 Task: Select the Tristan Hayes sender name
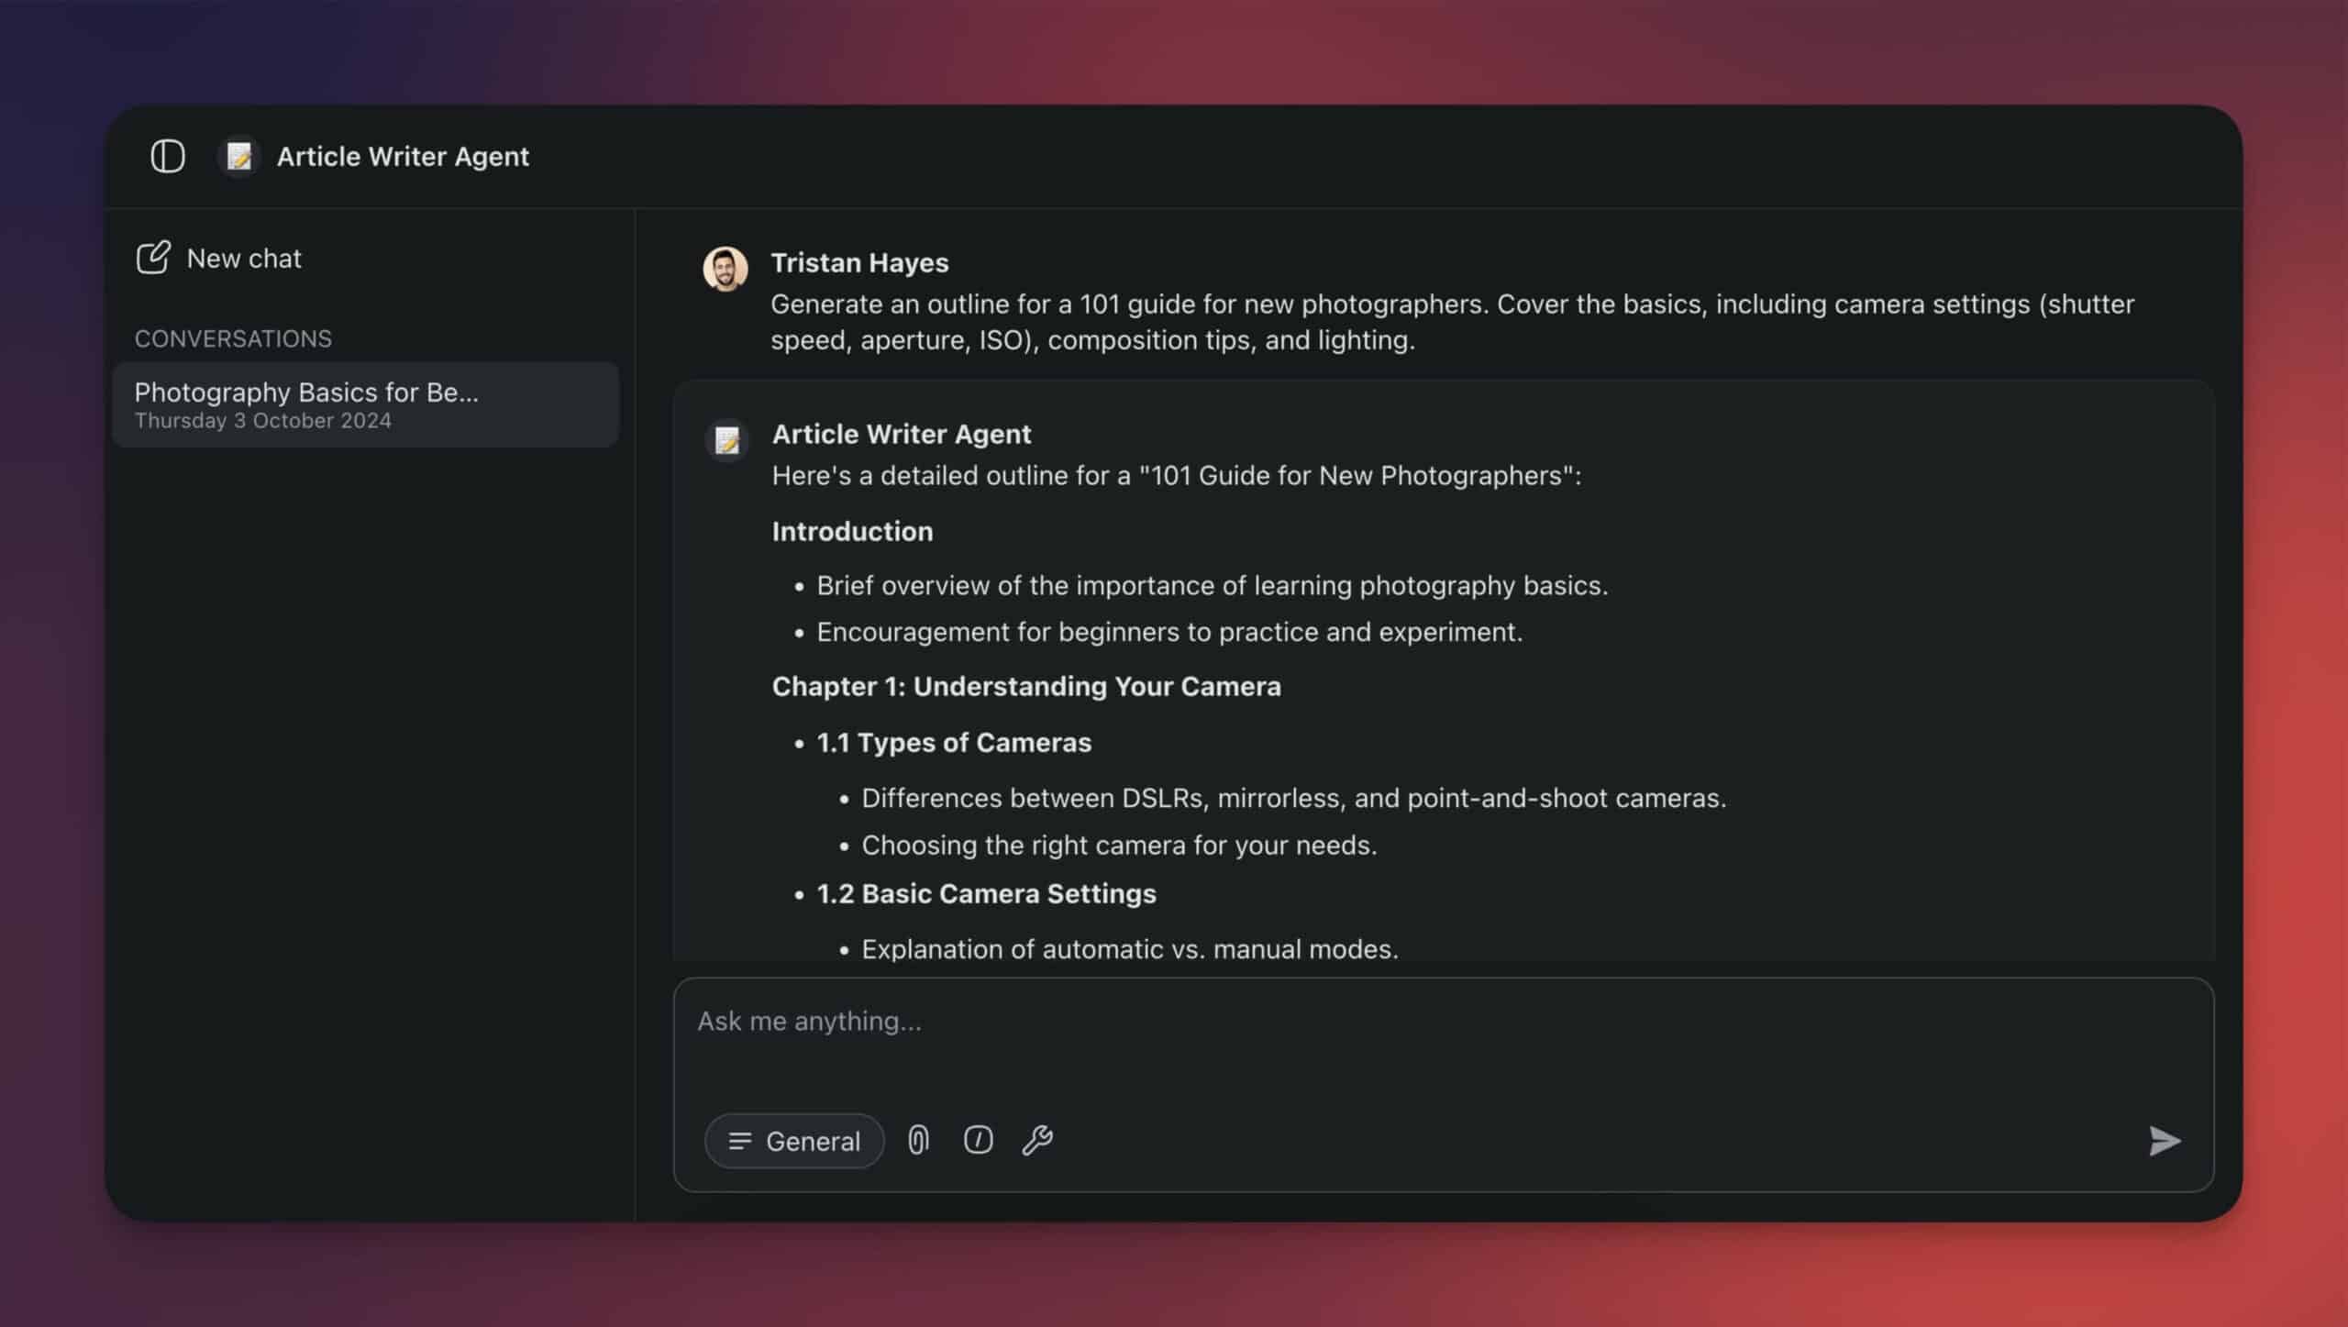point(859,262)
